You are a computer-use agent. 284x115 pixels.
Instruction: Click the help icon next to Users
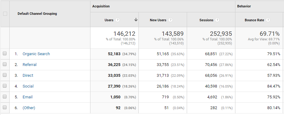click(118, 20)
